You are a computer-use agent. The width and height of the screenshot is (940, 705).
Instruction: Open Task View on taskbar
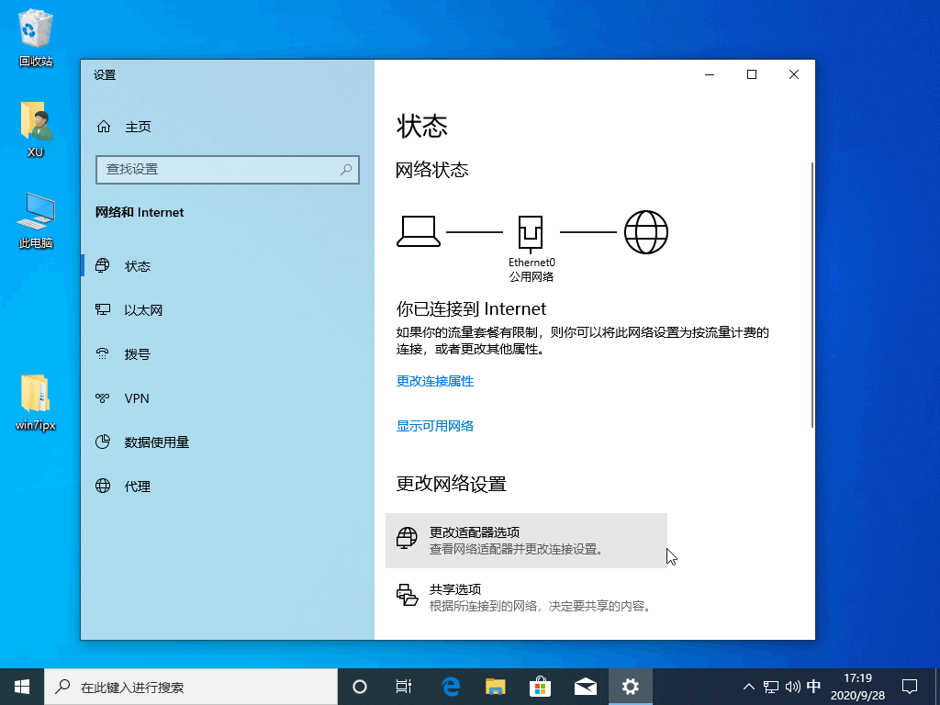click(x=404, y=687)
